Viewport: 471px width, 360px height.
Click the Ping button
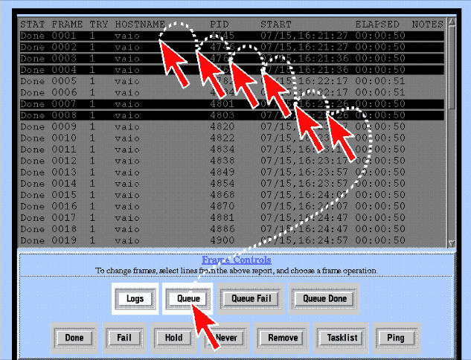pos(395,338)
